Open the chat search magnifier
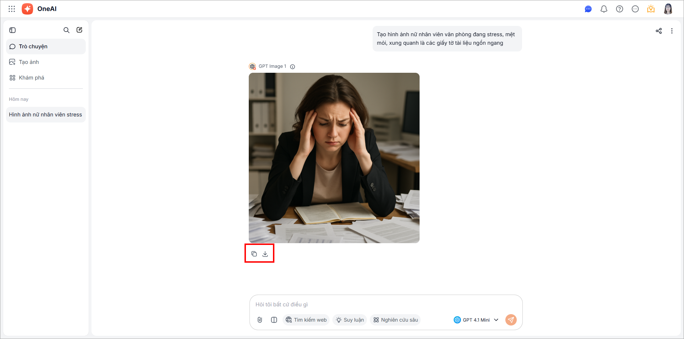Screen dimensions: 684x339 67,30
